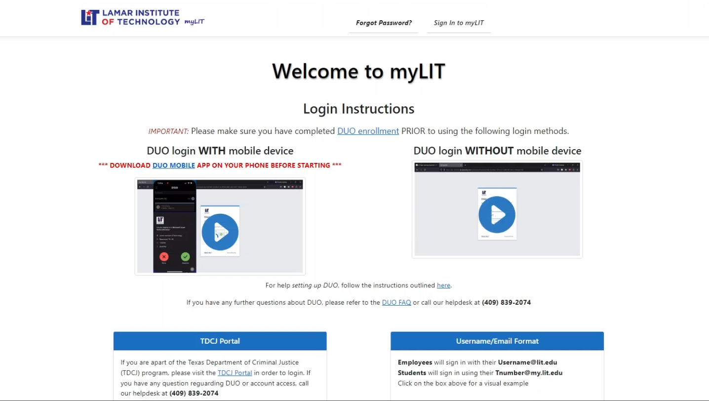This screenshot has width=709, height=401.
Task: Click the 'myLIT' script text beside logo
Action: pos(194,22)
